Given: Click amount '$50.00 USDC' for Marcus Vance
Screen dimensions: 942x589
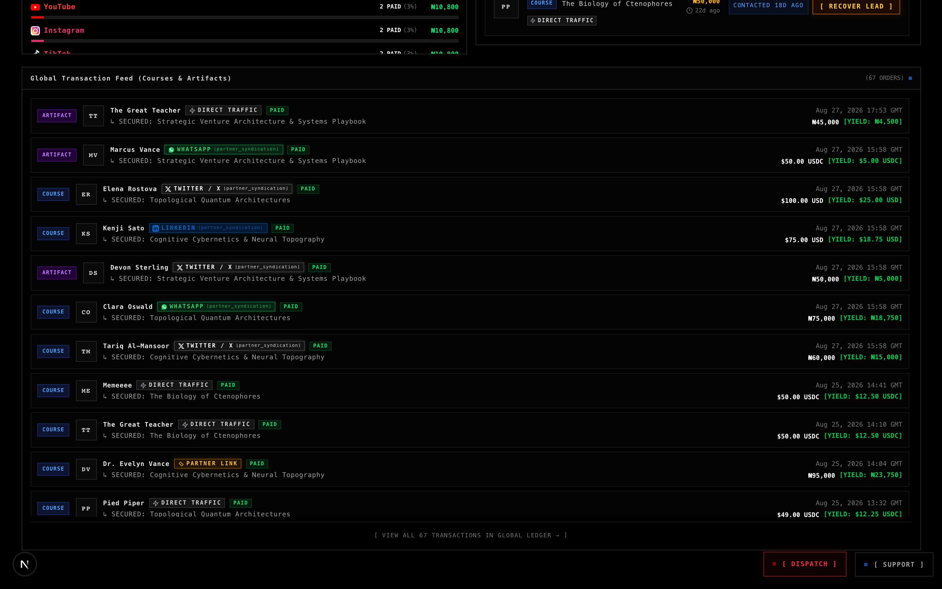Looking at the screenshot, I should [802, 161].
